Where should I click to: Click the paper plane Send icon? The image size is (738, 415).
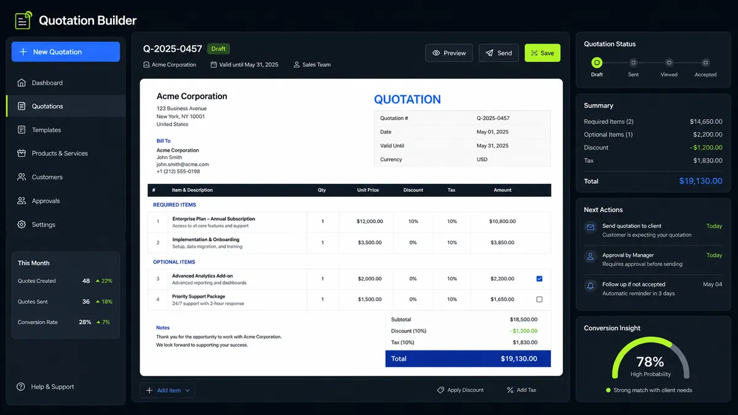pos(490,53)
